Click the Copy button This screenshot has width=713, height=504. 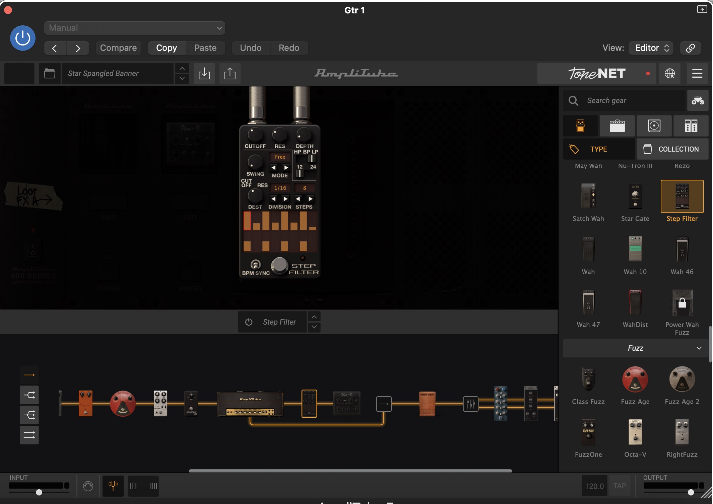167,48
